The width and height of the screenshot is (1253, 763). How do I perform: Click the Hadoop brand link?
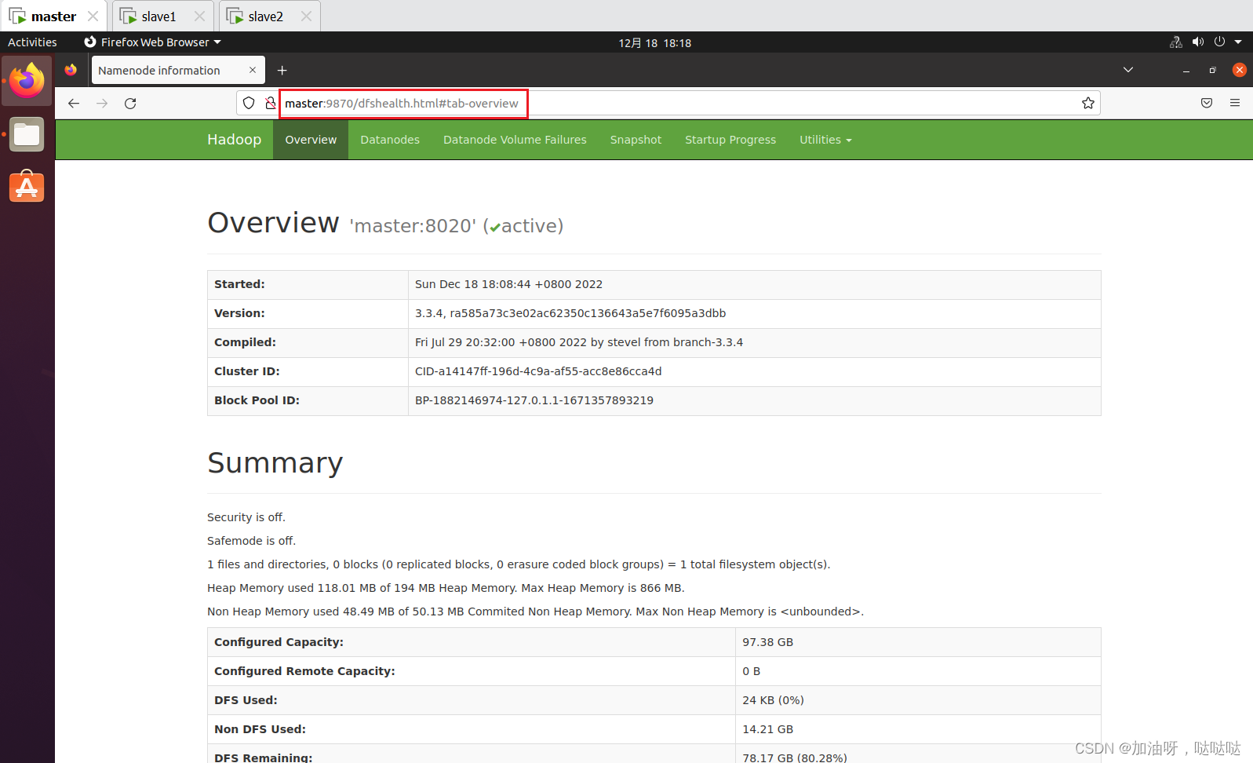pos(234,140)
